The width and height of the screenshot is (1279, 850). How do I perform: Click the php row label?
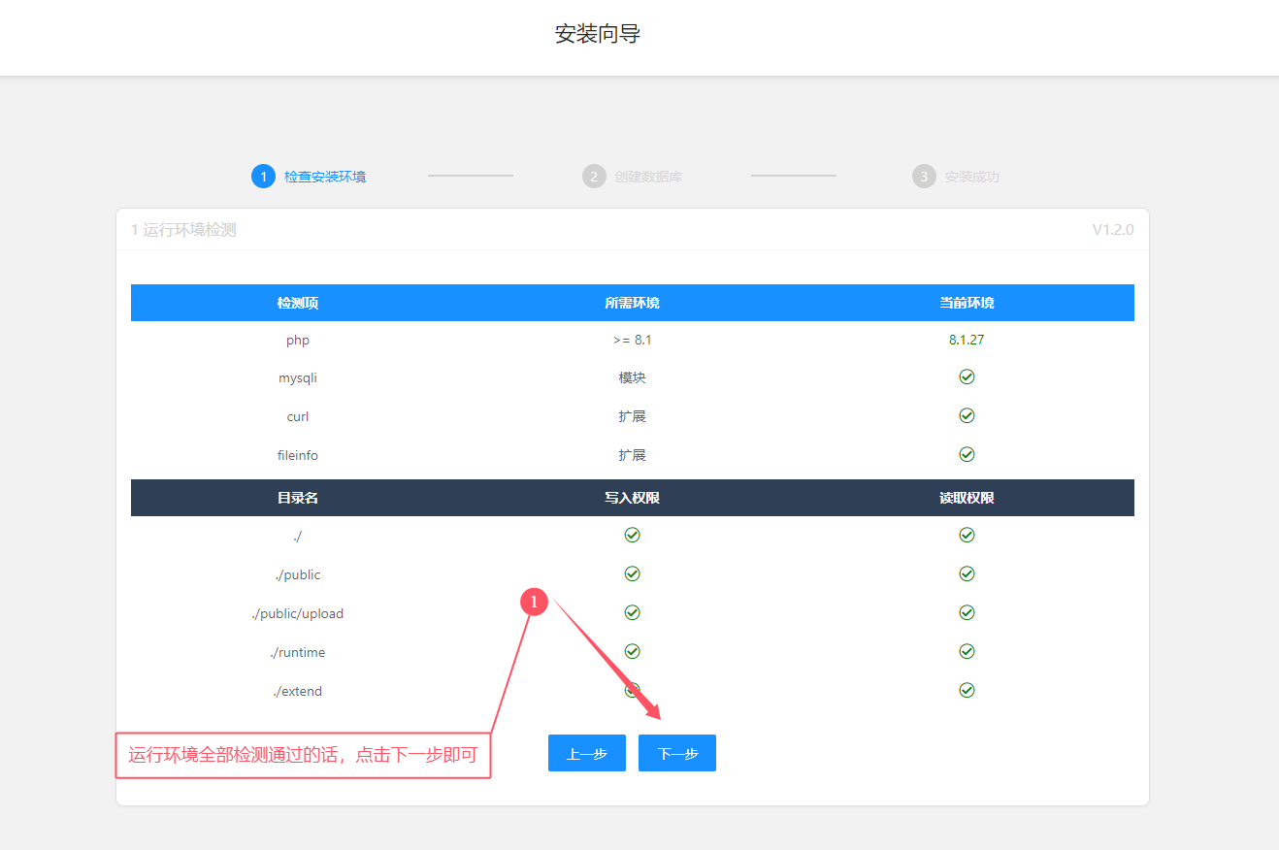(x=298, y=341)
